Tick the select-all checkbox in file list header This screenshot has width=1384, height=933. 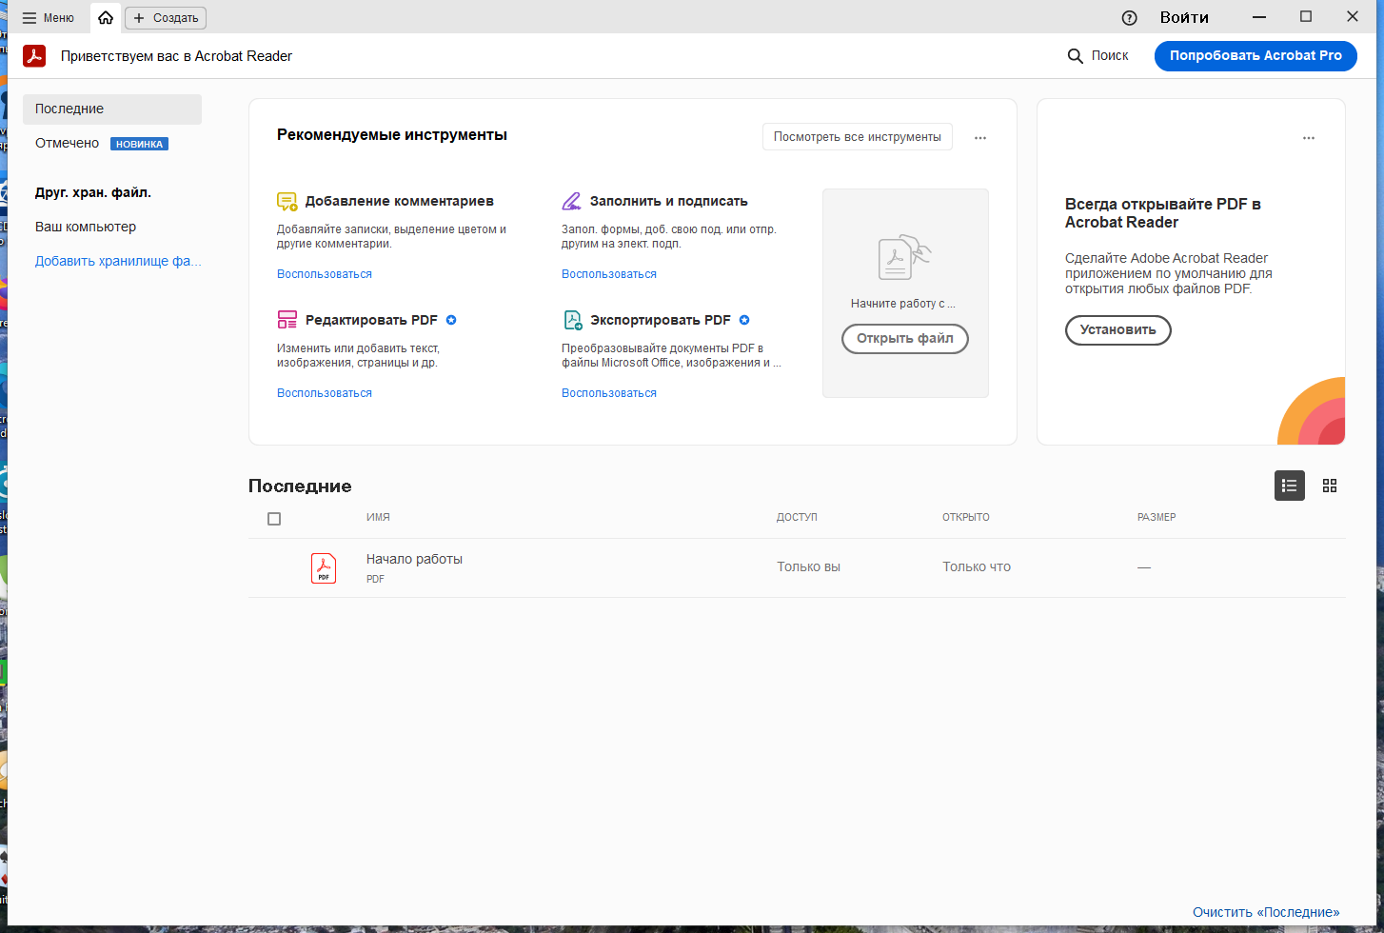tap(274, 519)
